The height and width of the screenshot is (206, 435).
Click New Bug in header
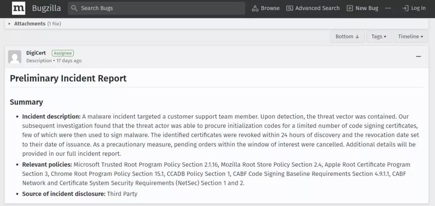tap(363, 8)
